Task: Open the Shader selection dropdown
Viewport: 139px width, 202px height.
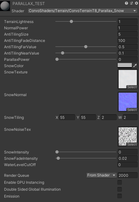Action: point(83,11)
